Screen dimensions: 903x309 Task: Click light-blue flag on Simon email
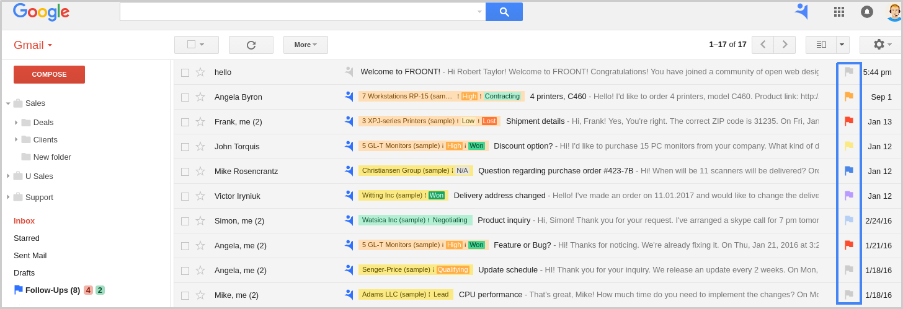[x=849, y=220]
